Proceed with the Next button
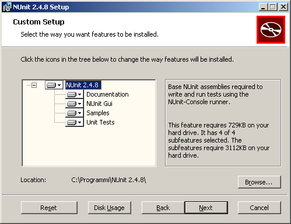 coord(206,208)
